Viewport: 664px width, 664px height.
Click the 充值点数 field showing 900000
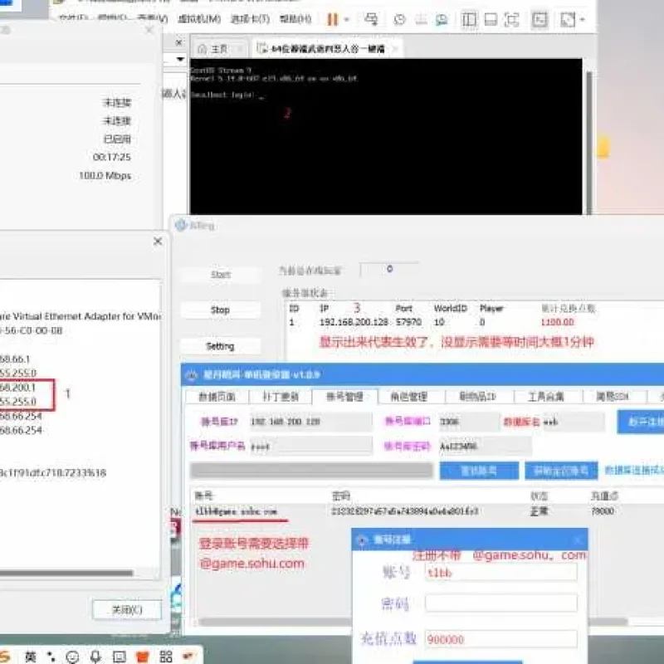pos(501,639)
